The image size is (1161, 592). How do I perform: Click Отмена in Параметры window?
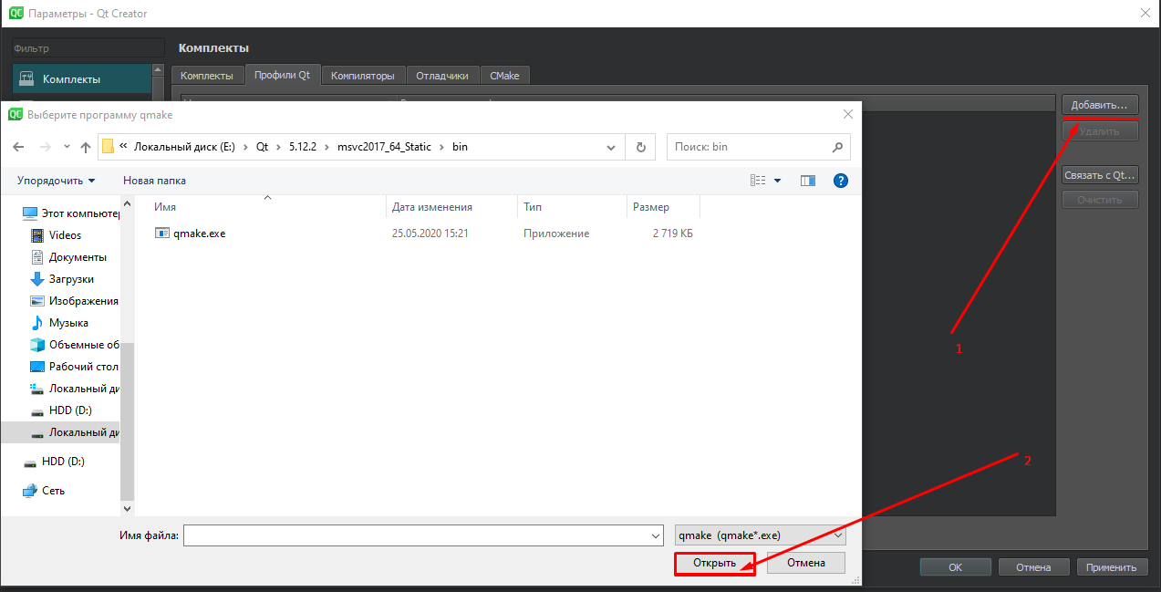(1033, 567)
